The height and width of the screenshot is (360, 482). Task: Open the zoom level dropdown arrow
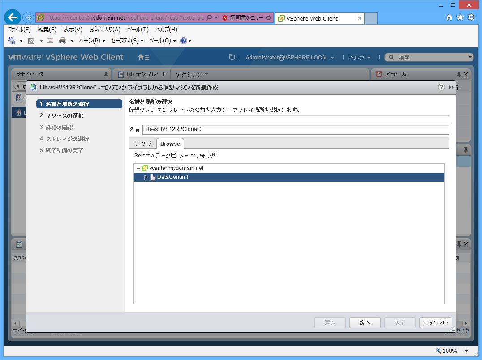point(466,351)
